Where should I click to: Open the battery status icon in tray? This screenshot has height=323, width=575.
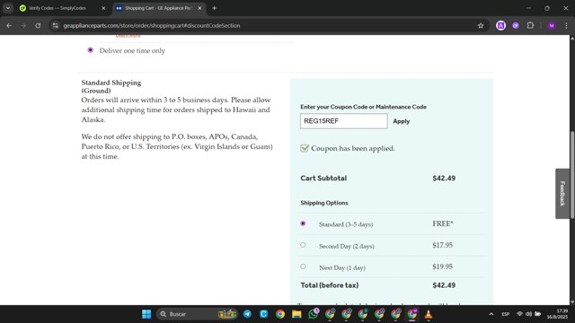537,314
